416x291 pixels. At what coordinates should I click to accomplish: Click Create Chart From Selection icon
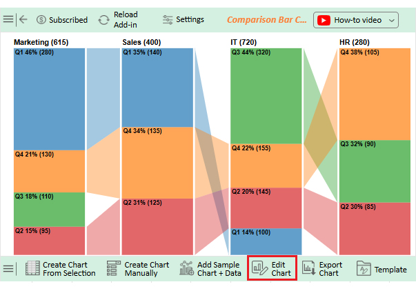(x=32, y=269)
